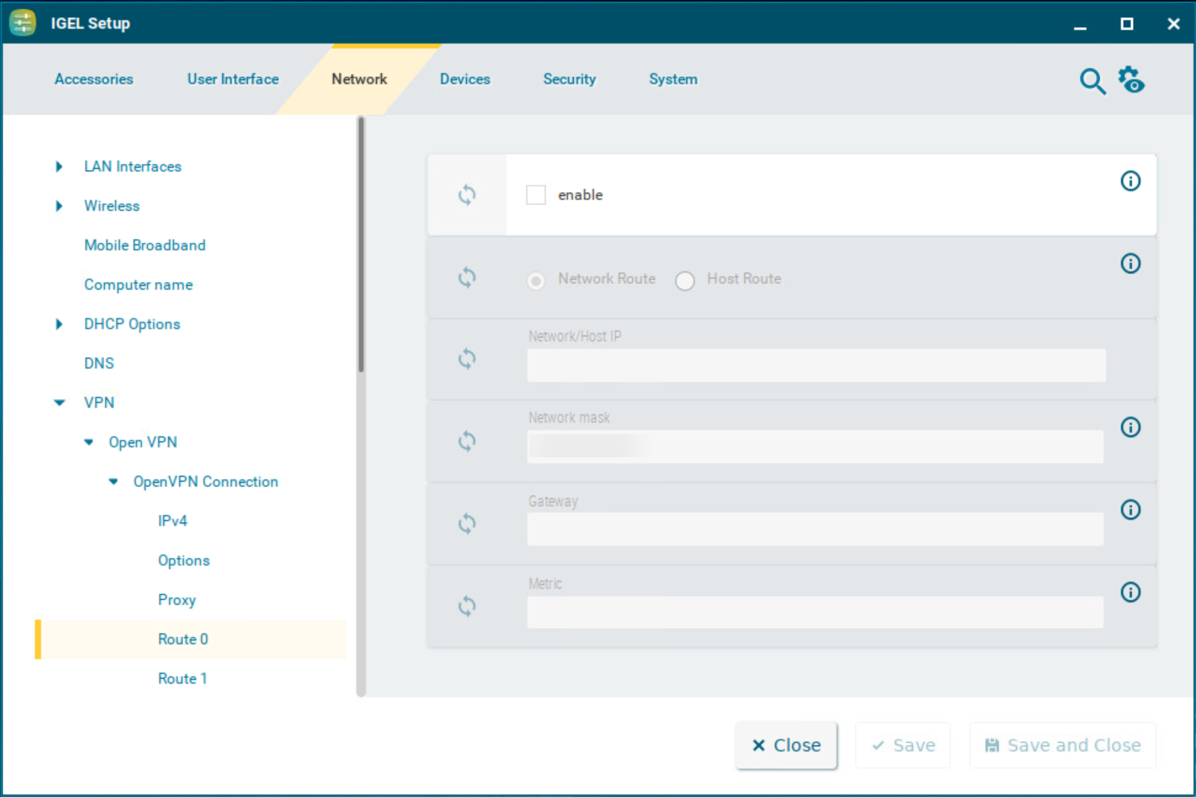This screenshot has width=1196, height=797.
Task: Select Route 1 in the tree
Action: (182, 679)
